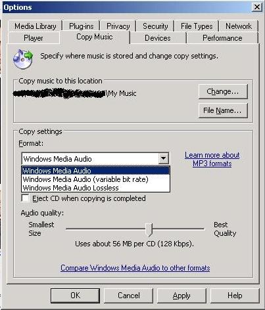Select the Security tab
This screenshot has width=265, height=310.
pos(155,26)
